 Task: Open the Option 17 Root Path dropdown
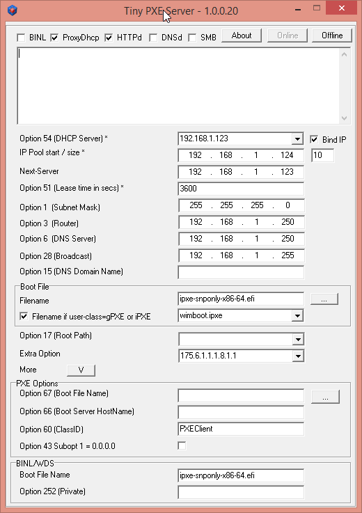[x=298, y=339]
